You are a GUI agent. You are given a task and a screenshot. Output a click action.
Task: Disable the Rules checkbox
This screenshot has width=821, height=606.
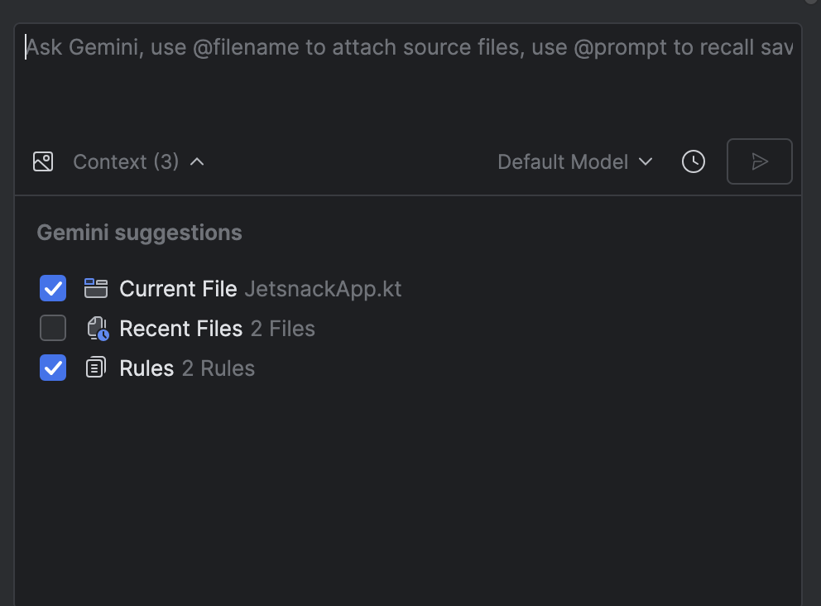[x=52, y=368]
